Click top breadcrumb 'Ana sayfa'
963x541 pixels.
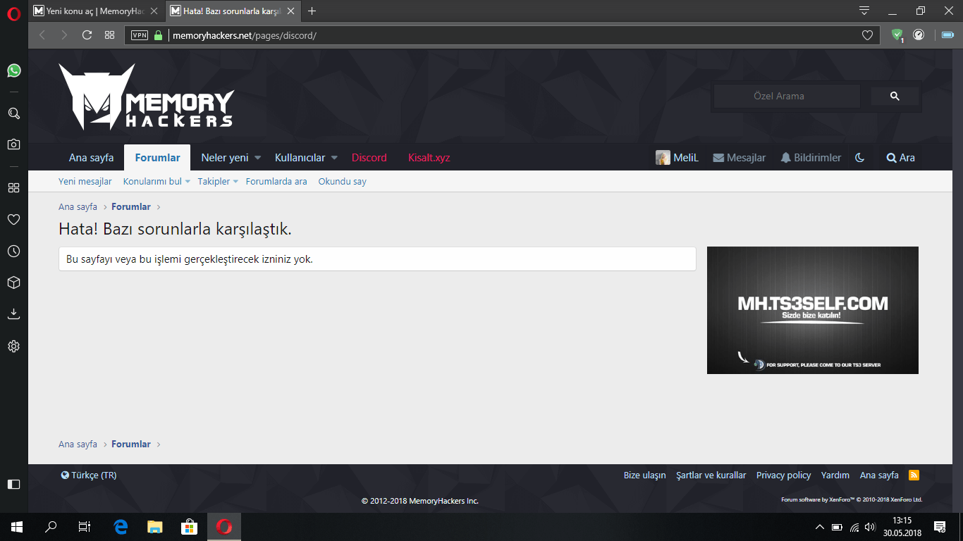click(x=78, y=206)
